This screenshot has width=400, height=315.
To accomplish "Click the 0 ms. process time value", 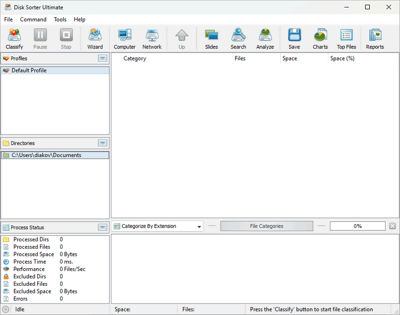I will (x=66, y=262).
